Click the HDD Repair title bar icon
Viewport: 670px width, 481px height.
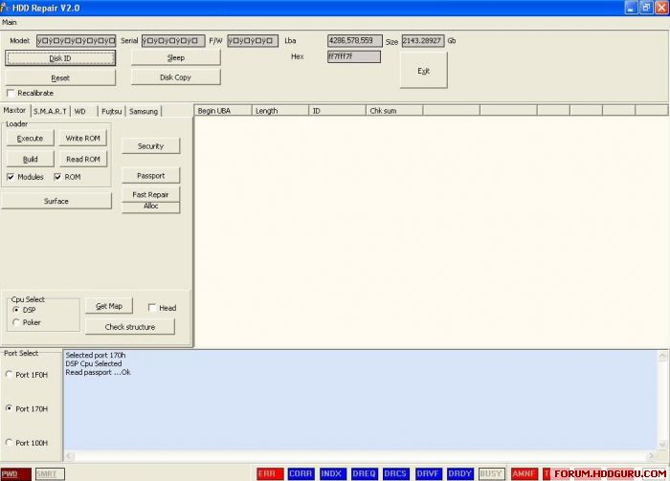pyautogui.click(x=5, y=8)
